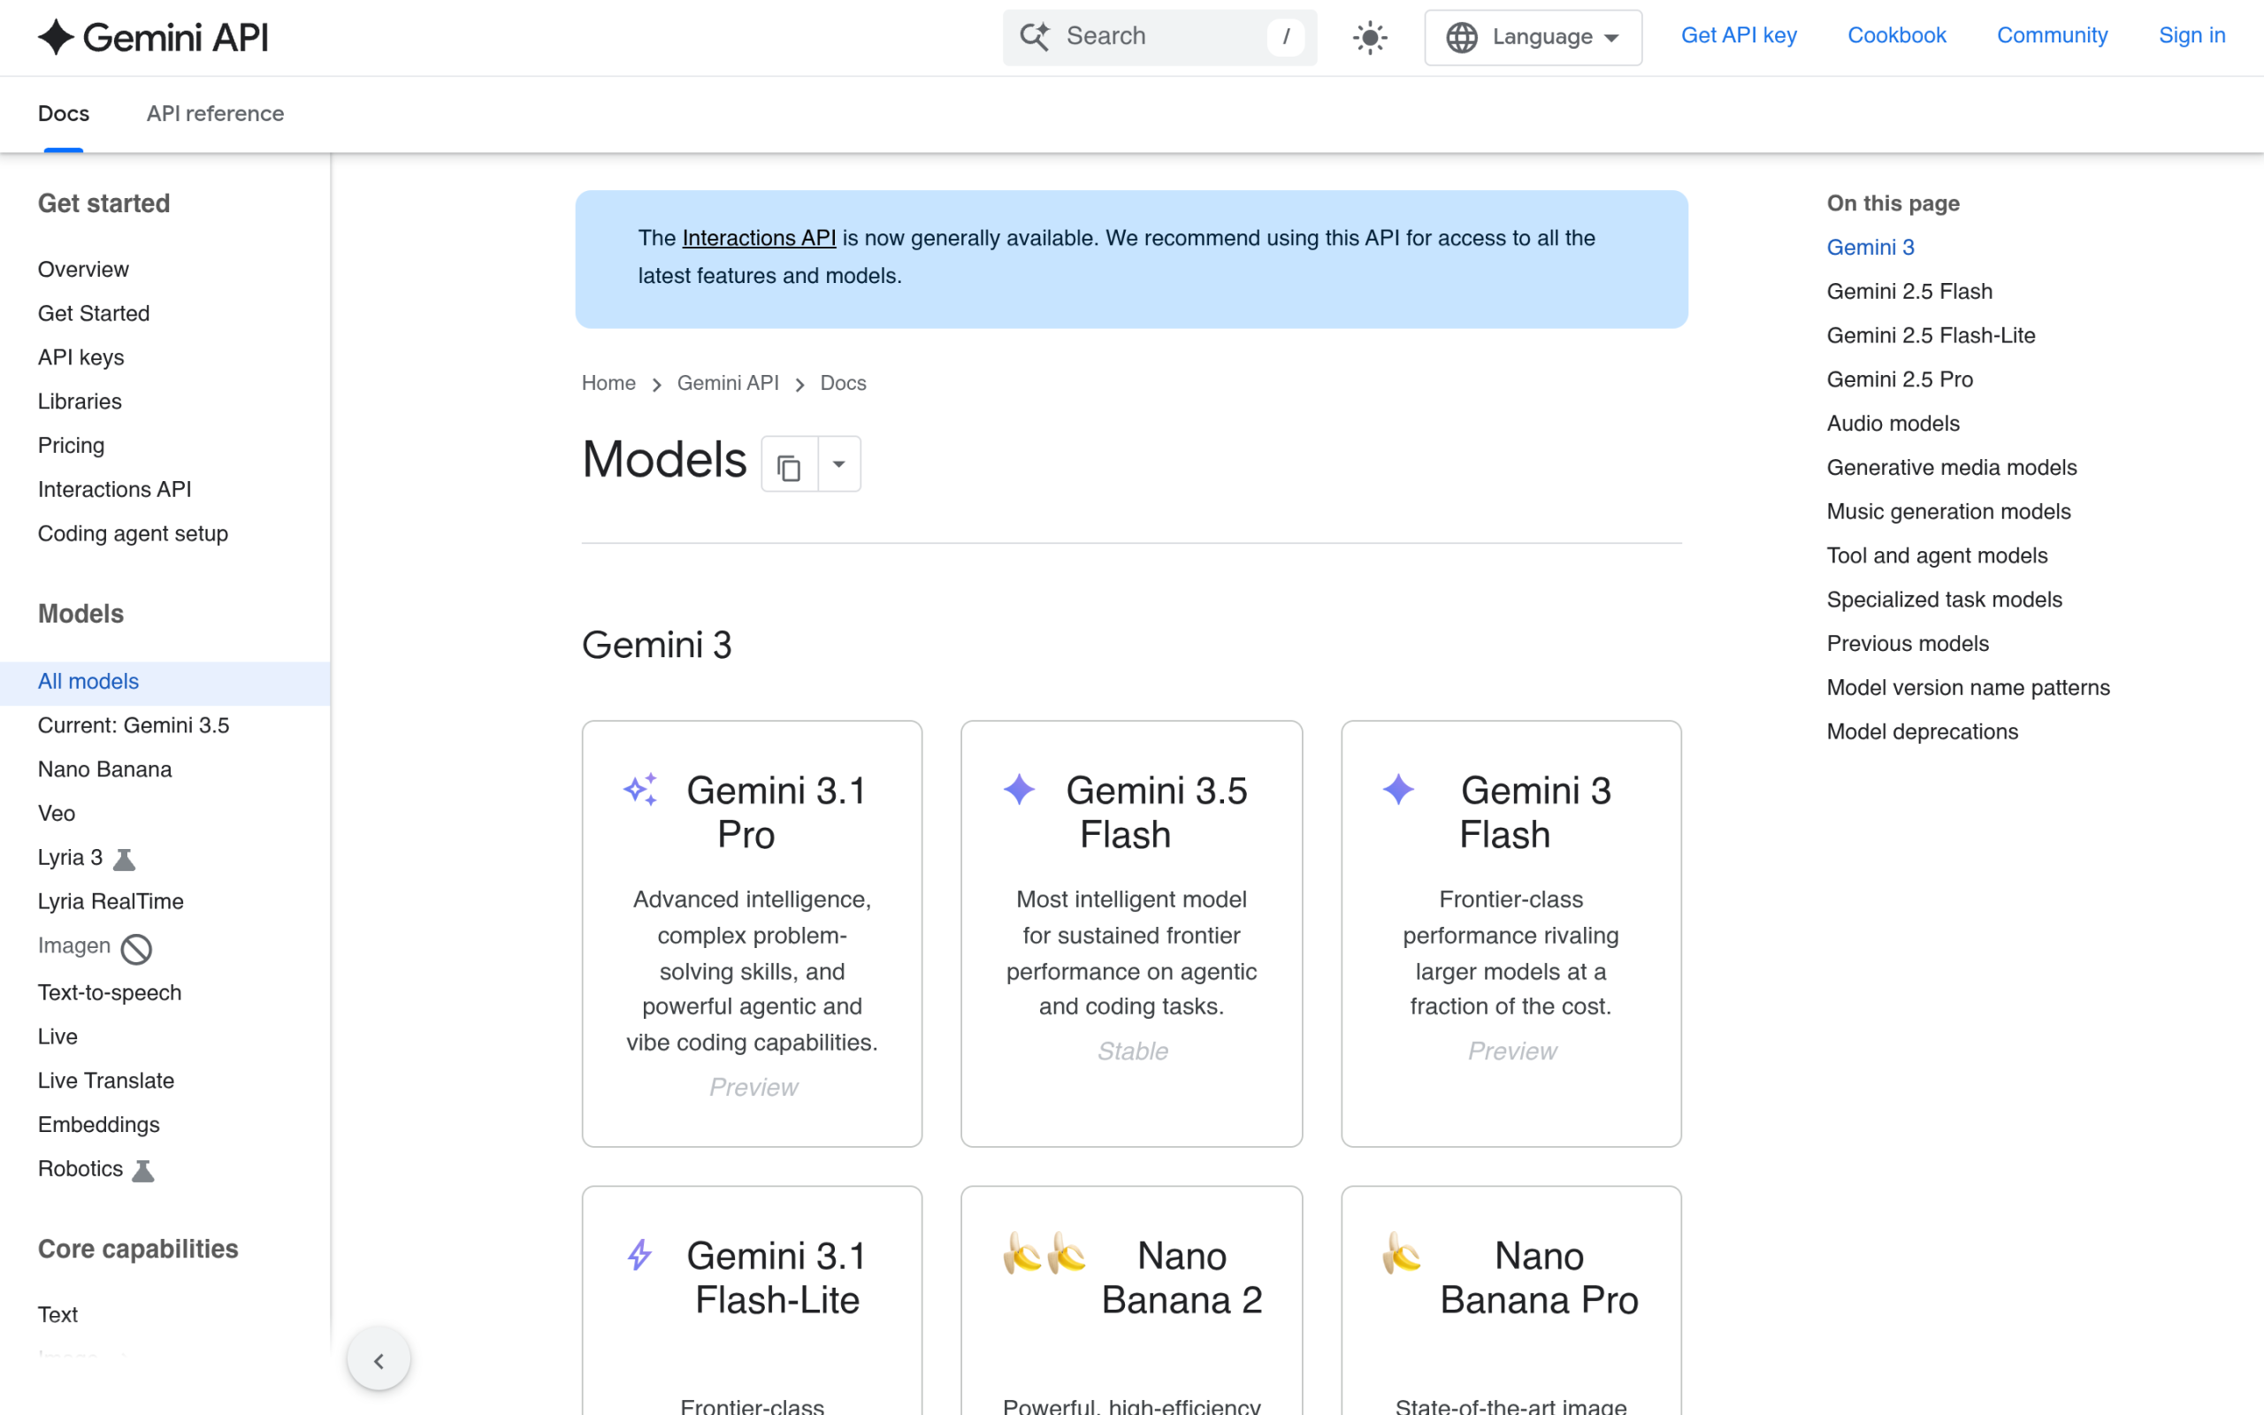
Task: Click the slash shortcut badge in search
Action: click(x=1285, y=36)
